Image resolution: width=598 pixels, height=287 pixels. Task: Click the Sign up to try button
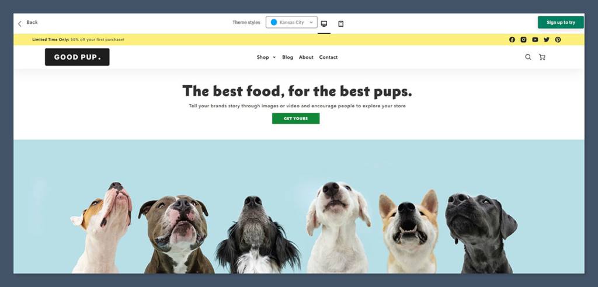[x=561, y=23]
